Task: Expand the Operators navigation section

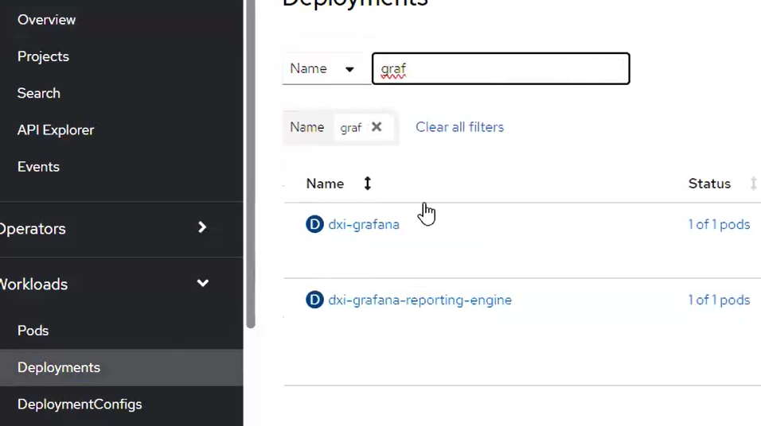Action: click(202, 228)
